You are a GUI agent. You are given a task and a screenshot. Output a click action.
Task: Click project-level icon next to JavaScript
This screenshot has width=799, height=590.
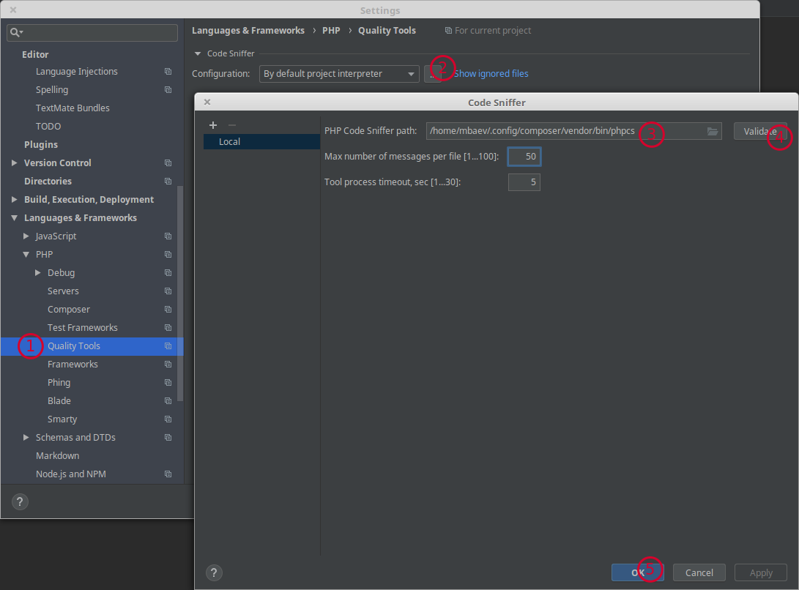pyautogui.click(x=168, y=236)
